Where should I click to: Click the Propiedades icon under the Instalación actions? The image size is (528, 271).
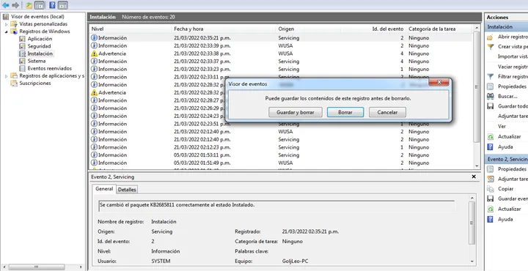click(x=491, y=86)
